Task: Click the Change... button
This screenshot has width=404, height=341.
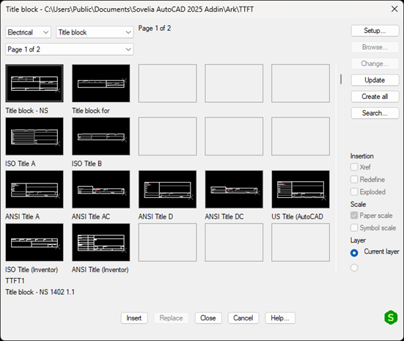Action: pos(375,64)
